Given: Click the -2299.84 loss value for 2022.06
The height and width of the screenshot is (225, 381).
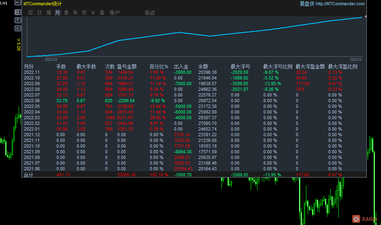Looking at the screenshot, I should pos(126,101).
